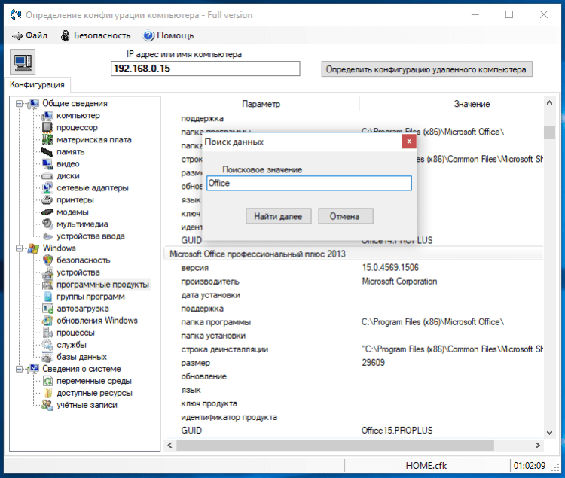Click the Параметр column header
Image resolution: width=565 pixels, height=478 pixels.
coord(261,104)
